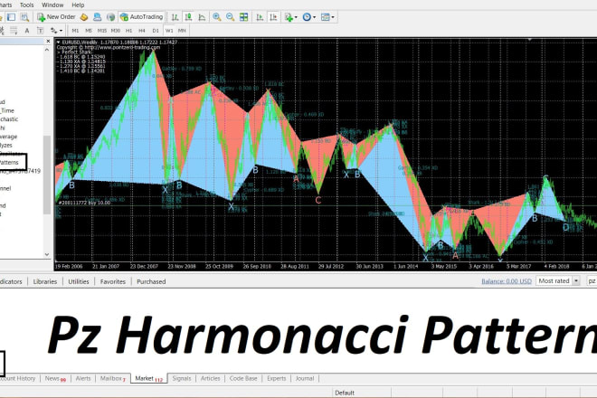Toggle the Navigator panel icon

pyautogui.click(x=12, y=17)
